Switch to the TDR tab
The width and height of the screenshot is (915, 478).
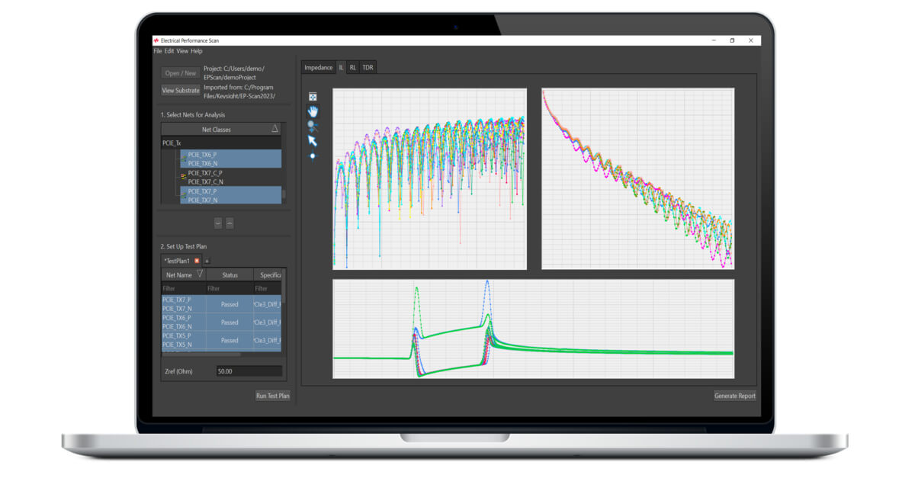point(368,68)
